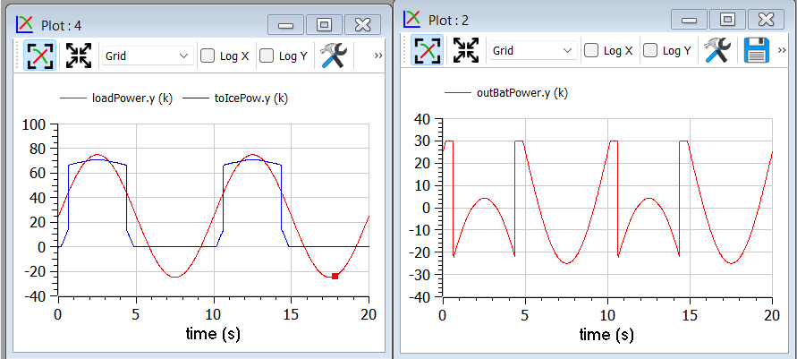Toggle Log Y checkbox in Plot 2
This screenshot has height=359, width=797.
point(650,50)
